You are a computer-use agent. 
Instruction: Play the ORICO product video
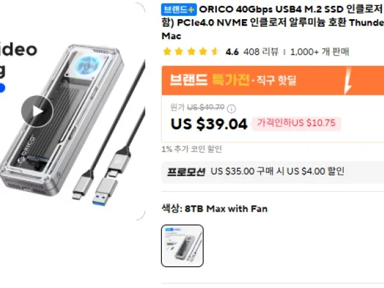click(x=37, y=111)
